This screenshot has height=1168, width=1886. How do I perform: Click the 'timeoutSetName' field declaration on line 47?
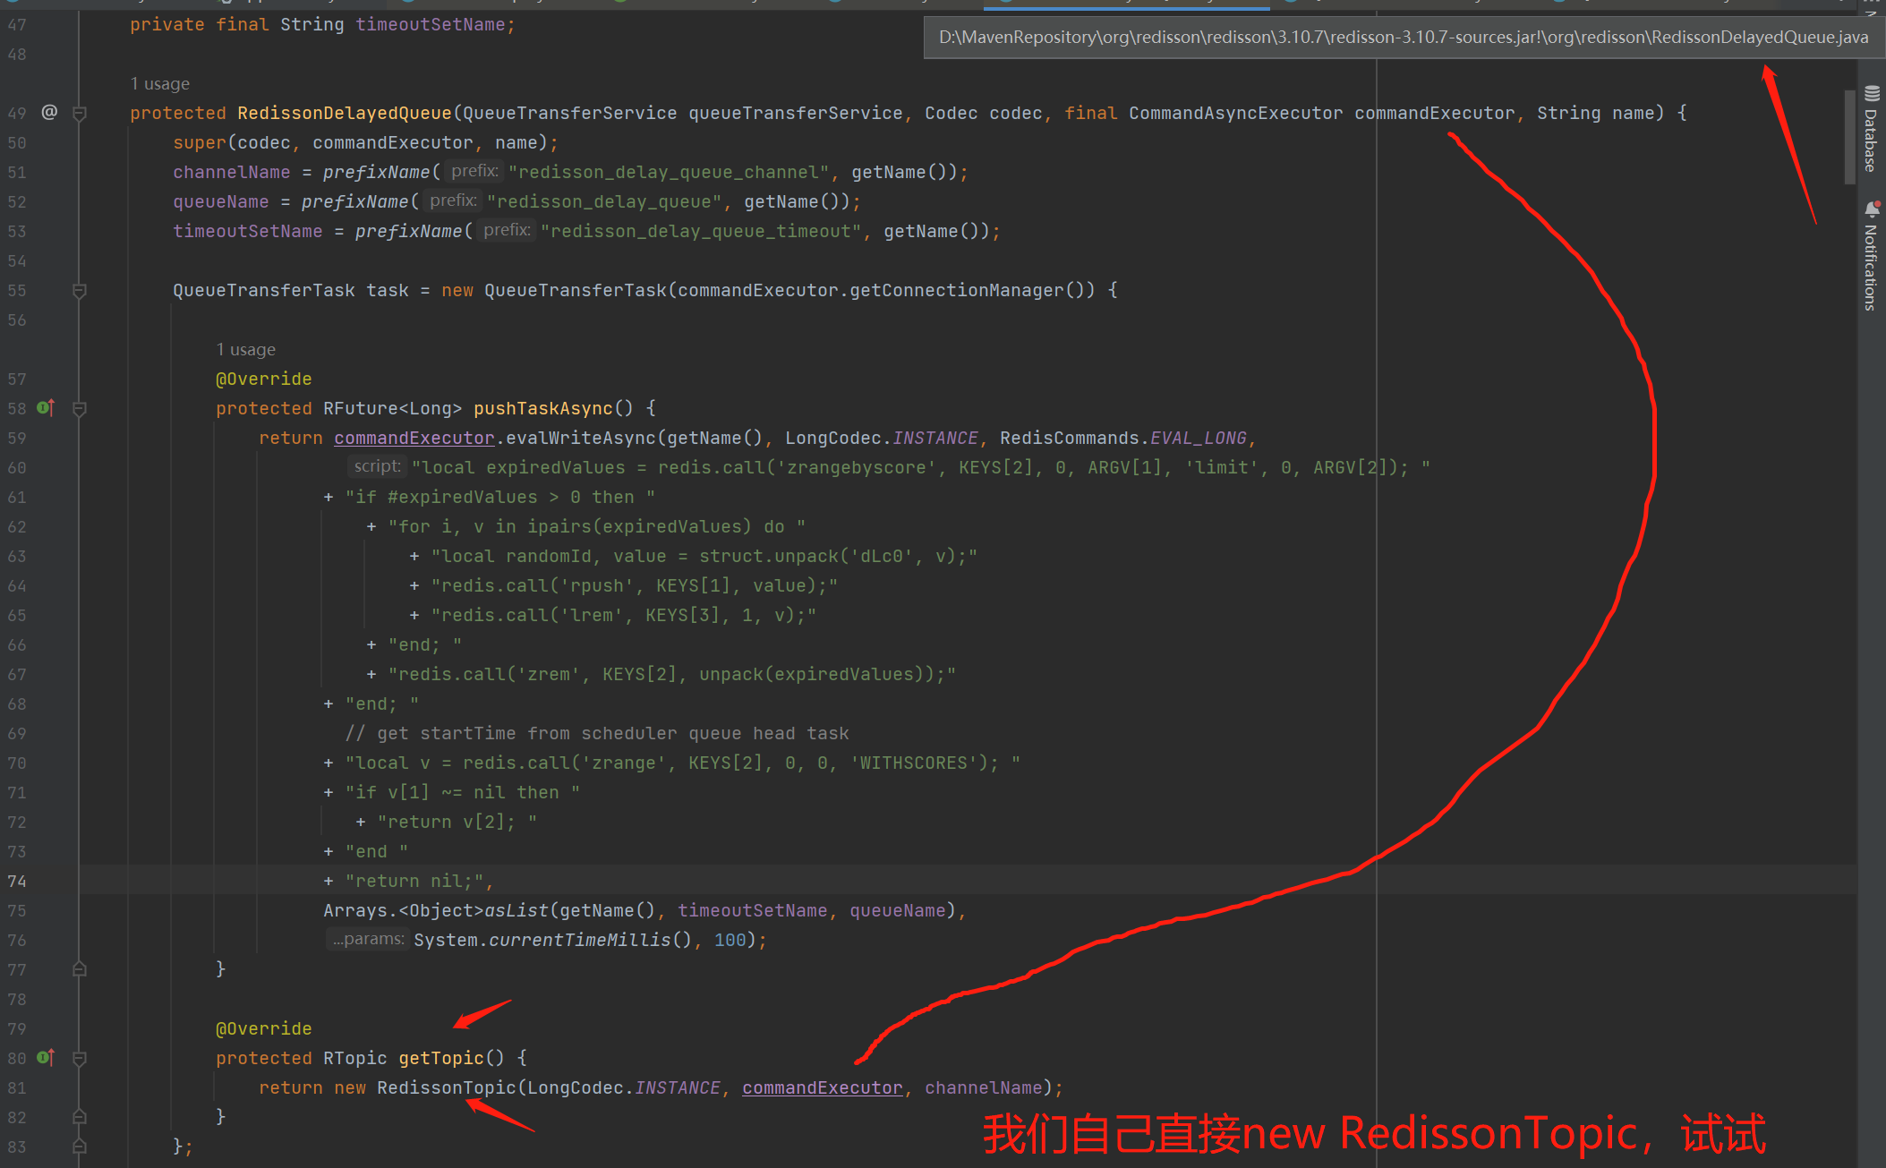431,24
